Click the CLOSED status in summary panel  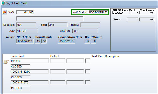[x=121, y=13]
